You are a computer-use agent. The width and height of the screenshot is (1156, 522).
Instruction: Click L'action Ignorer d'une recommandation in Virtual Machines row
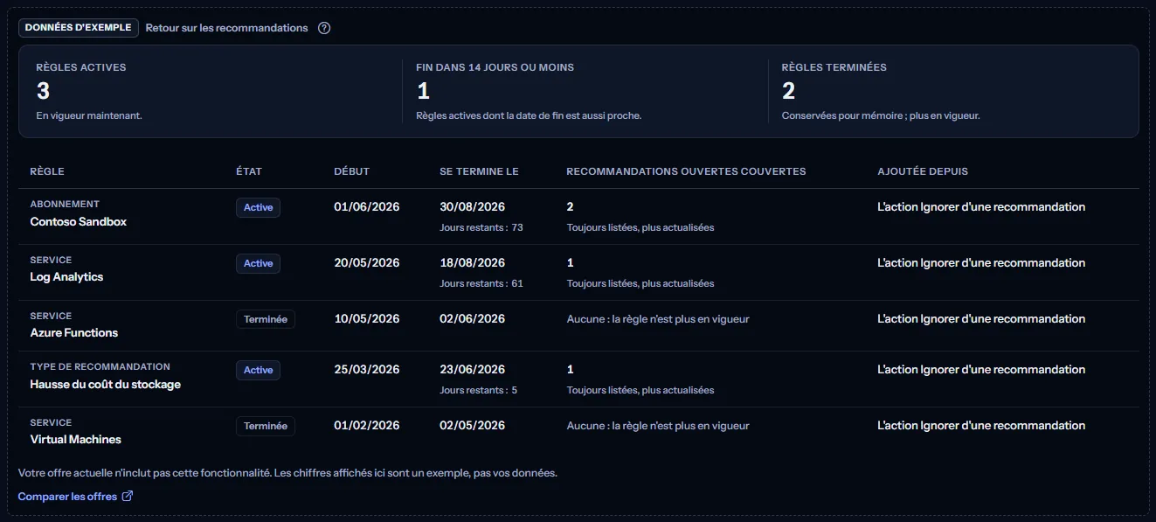[981, 426]
